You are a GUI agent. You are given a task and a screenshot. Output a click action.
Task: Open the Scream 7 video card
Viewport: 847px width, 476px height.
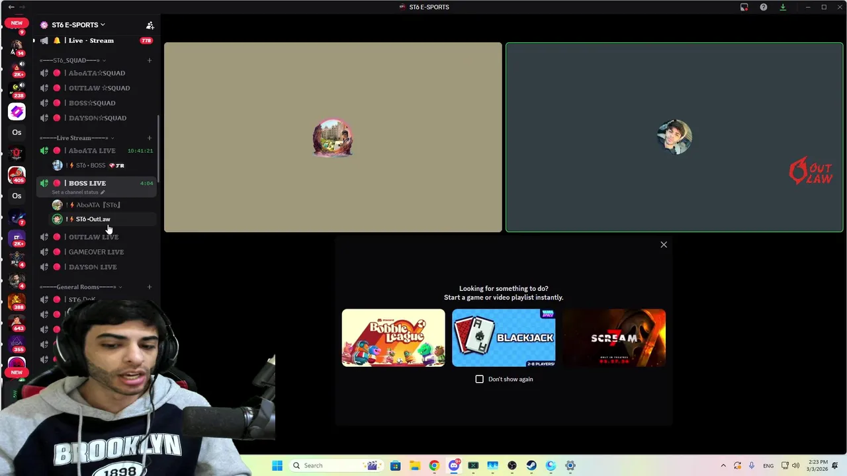(614, 338)
